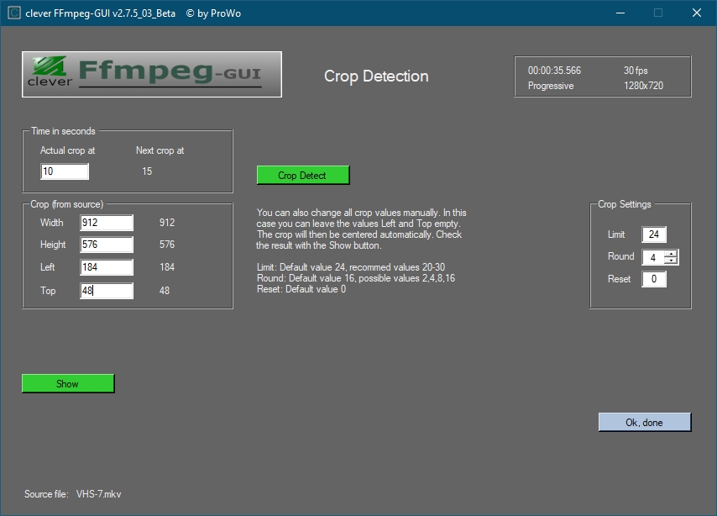Image resolution: width=717 pixels, height=516 pixels.
Task: Increase Round value with up arrow
Action: tap(671, 254)
